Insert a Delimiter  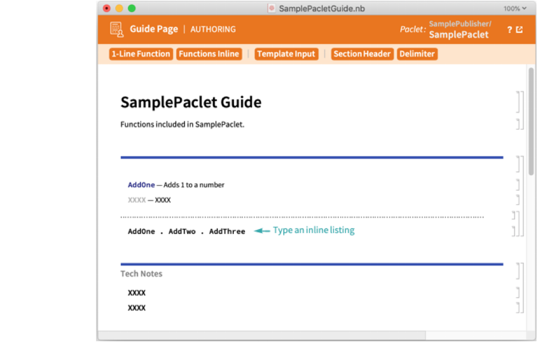417,54
